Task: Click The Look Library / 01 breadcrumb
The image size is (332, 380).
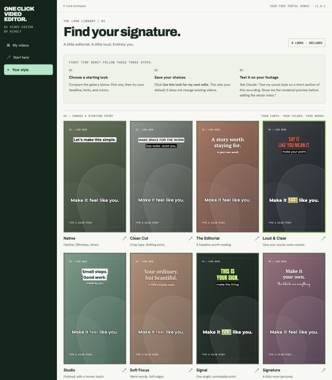Action: [x=84, y=21]
